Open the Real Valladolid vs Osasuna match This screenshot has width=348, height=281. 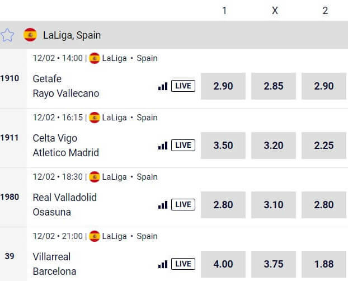[64, 204]
